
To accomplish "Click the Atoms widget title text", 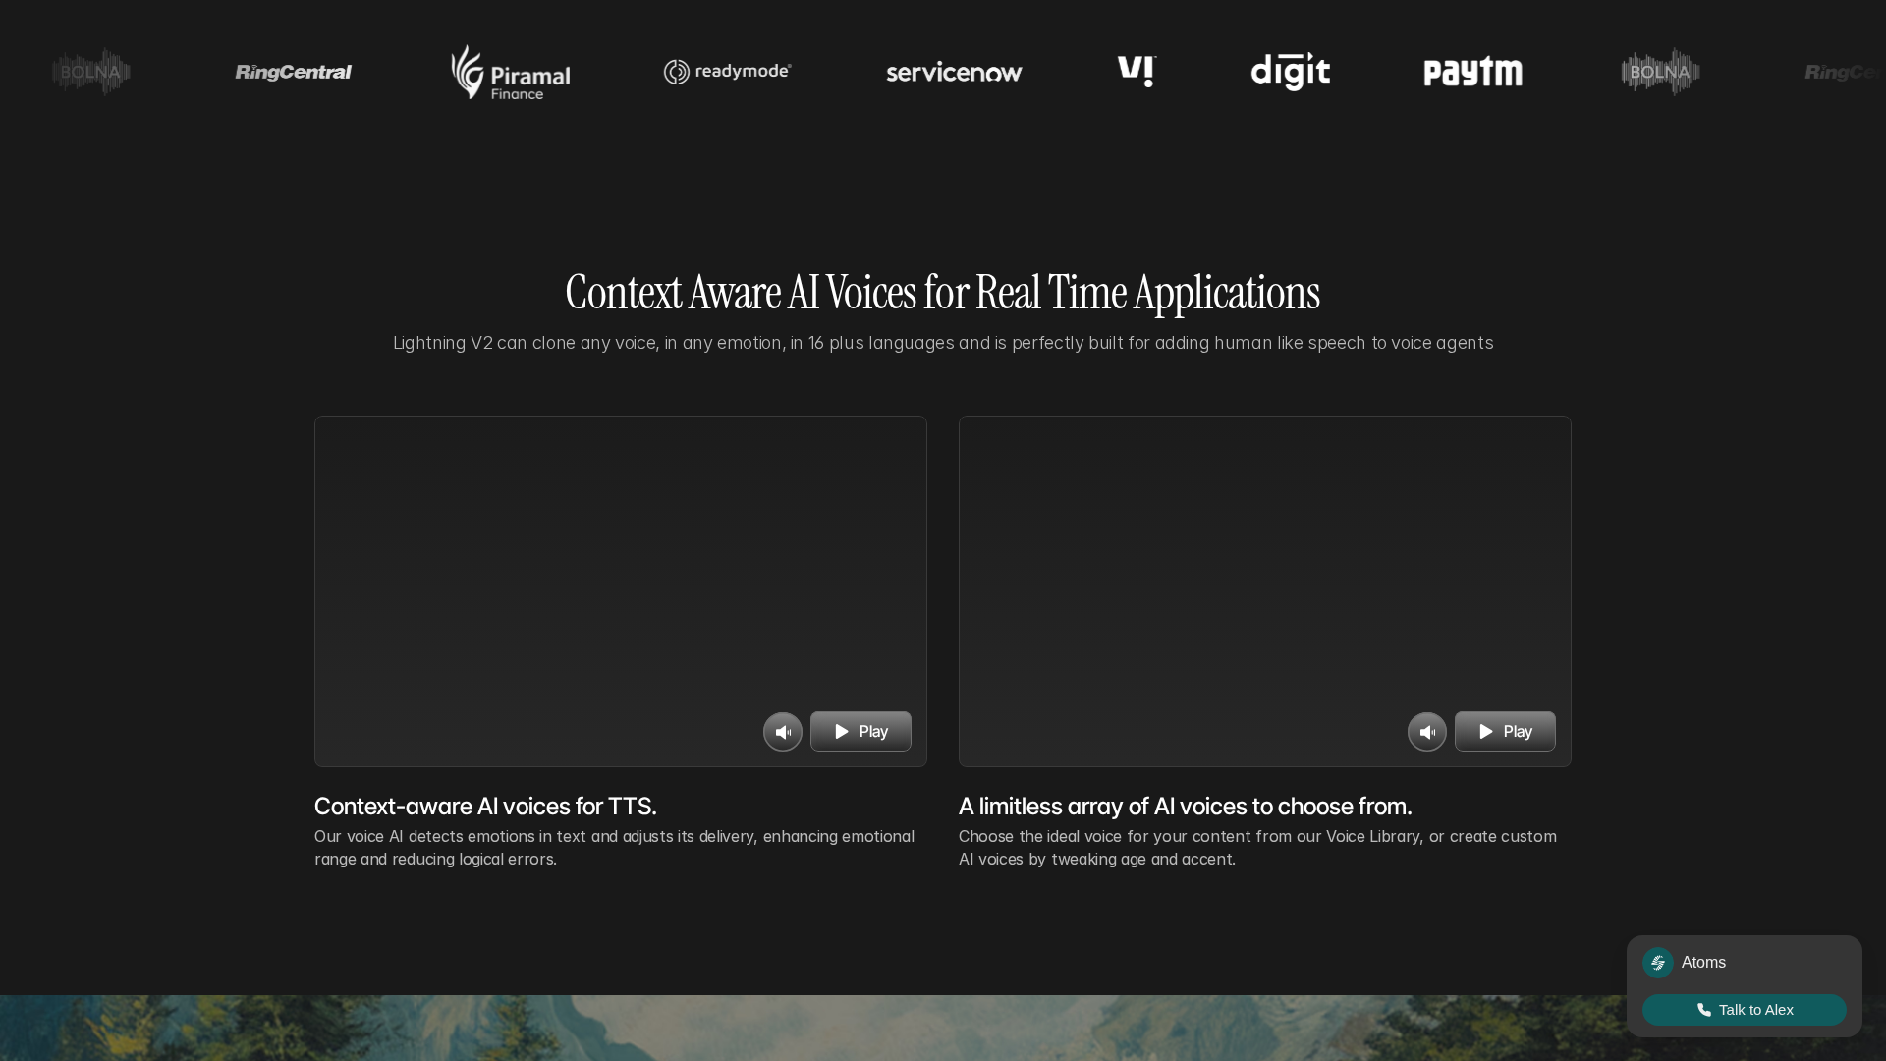I will (1703, 963).
